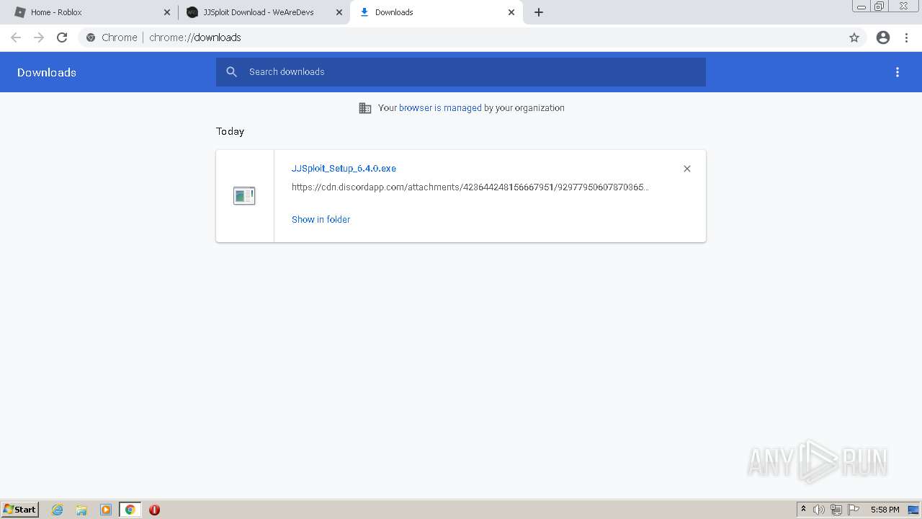
Task: Minimize the Chrome window
Action: click(861, 6)
